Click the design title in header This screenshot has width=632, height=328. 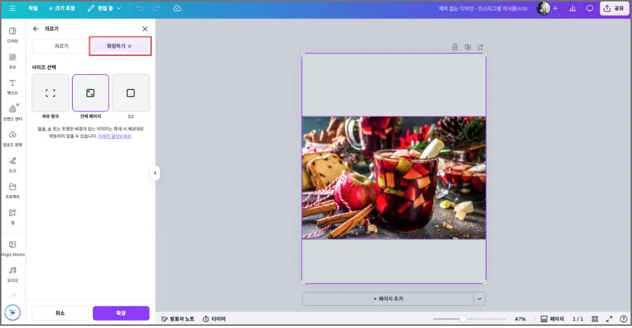(x=483, y=8)
